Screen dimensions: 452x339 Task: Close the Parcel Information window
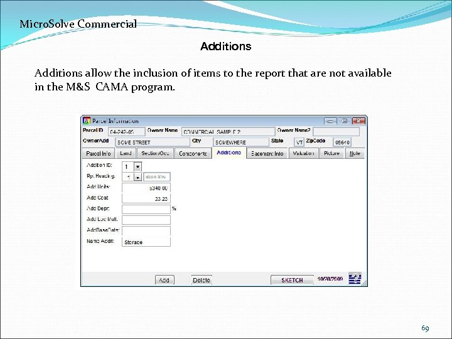[x=359, y=121]
